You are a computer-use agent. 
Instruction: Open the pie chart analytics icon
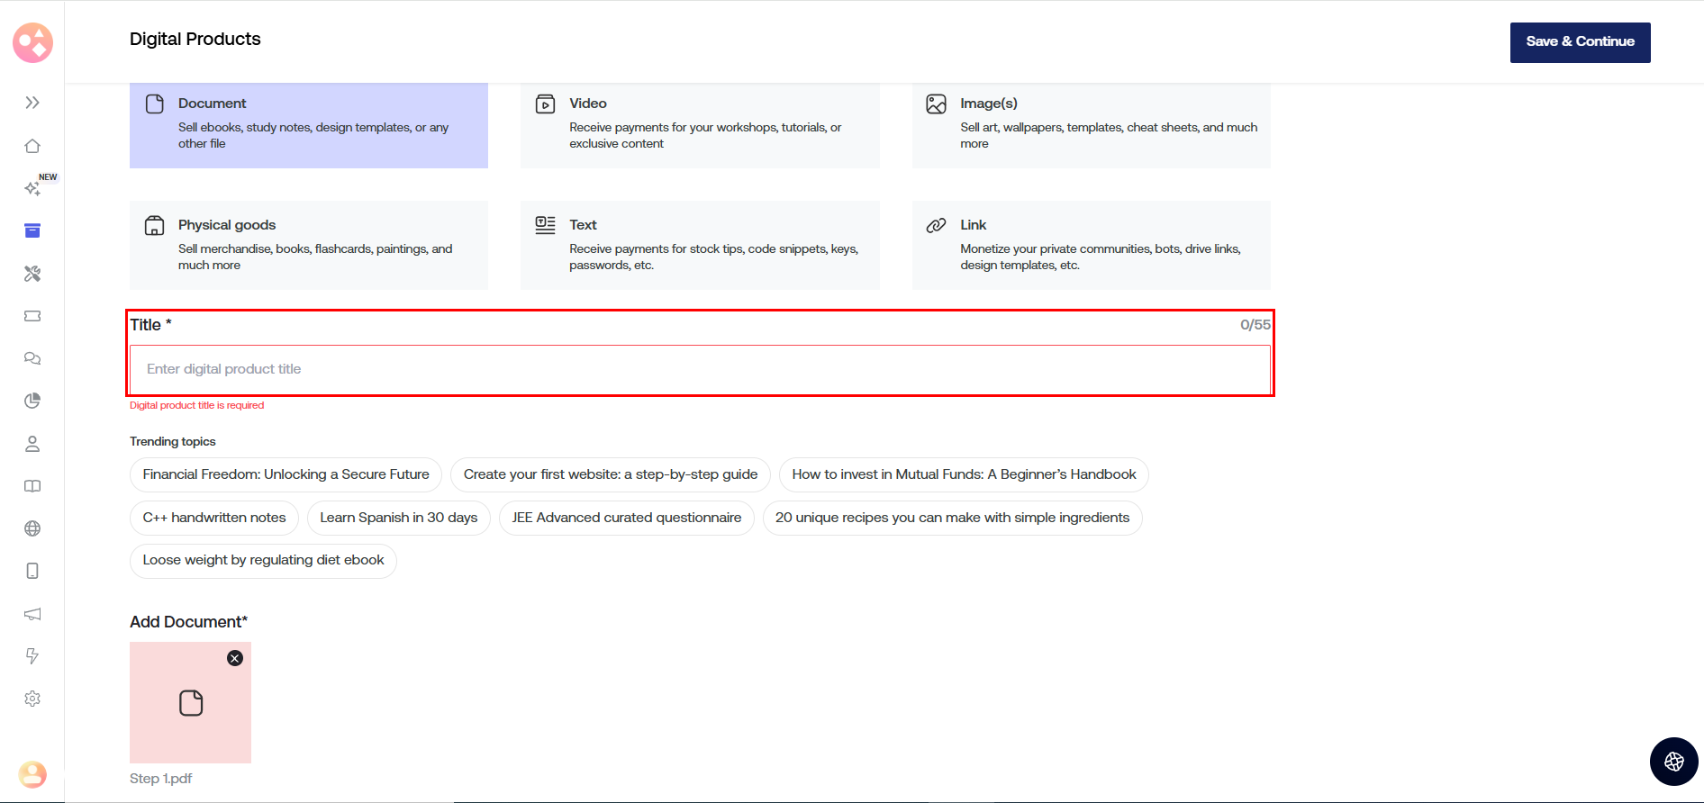pyautogui.click(x=32, y=401)
